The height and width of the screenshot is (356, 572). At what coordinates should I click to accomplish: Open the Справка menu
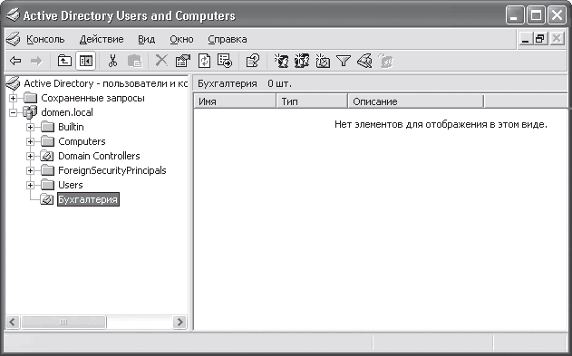click(228, 39)
